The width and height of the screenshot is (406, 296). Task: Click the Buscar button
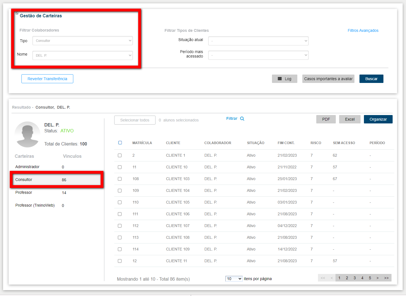click(x=371, y=79)
